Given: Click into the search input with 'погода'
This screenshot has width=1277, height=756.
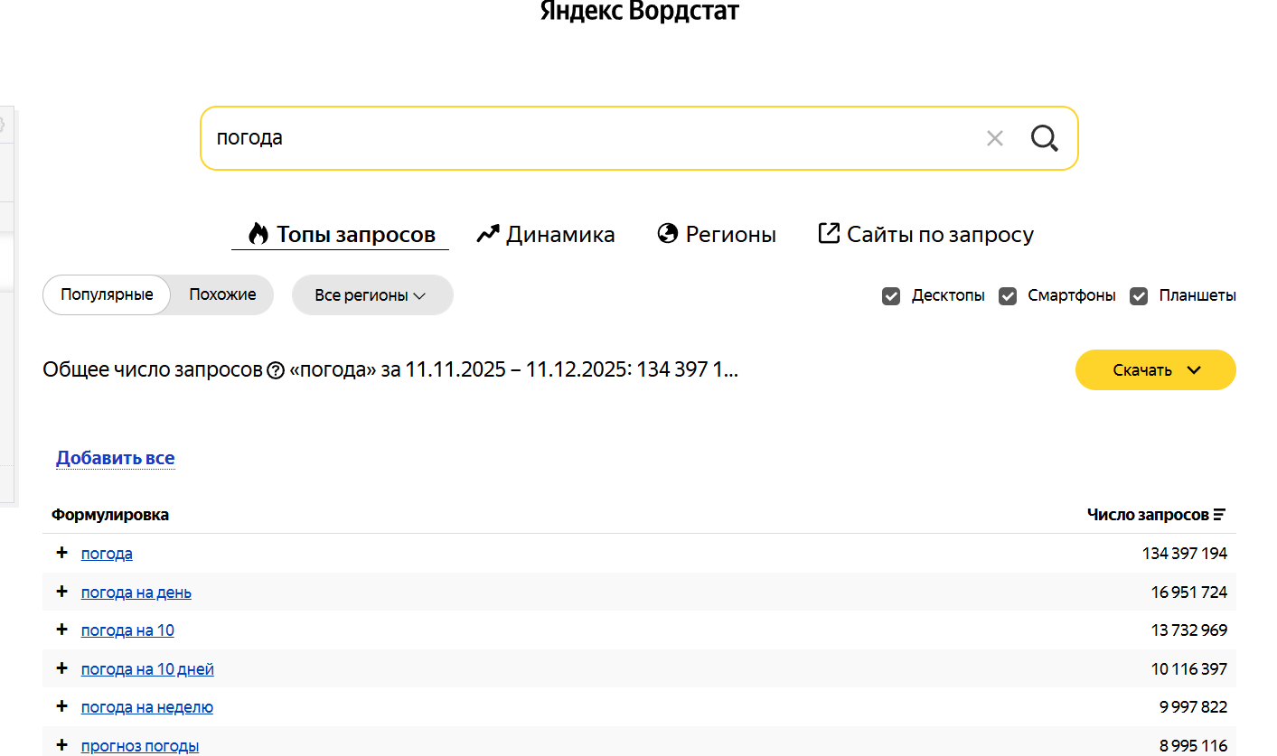Looking at the screenshot, I should pyautogui.click(x=587, y=138).
